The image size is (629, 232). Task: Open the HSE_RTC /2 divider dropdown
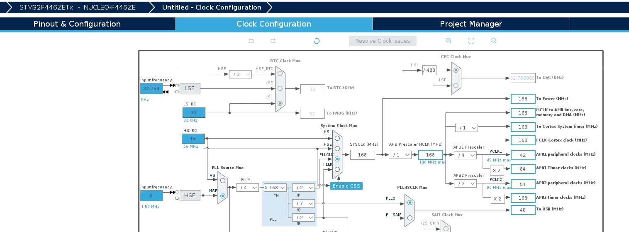[240, 74]
